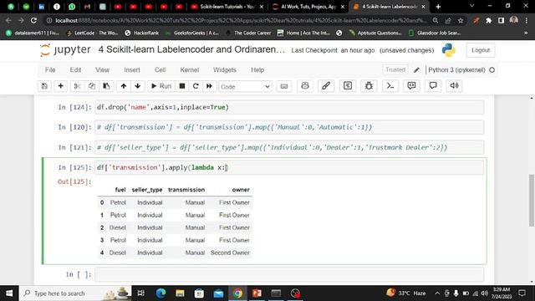Click the Logout button
The image size is (535, 301).
481,50
